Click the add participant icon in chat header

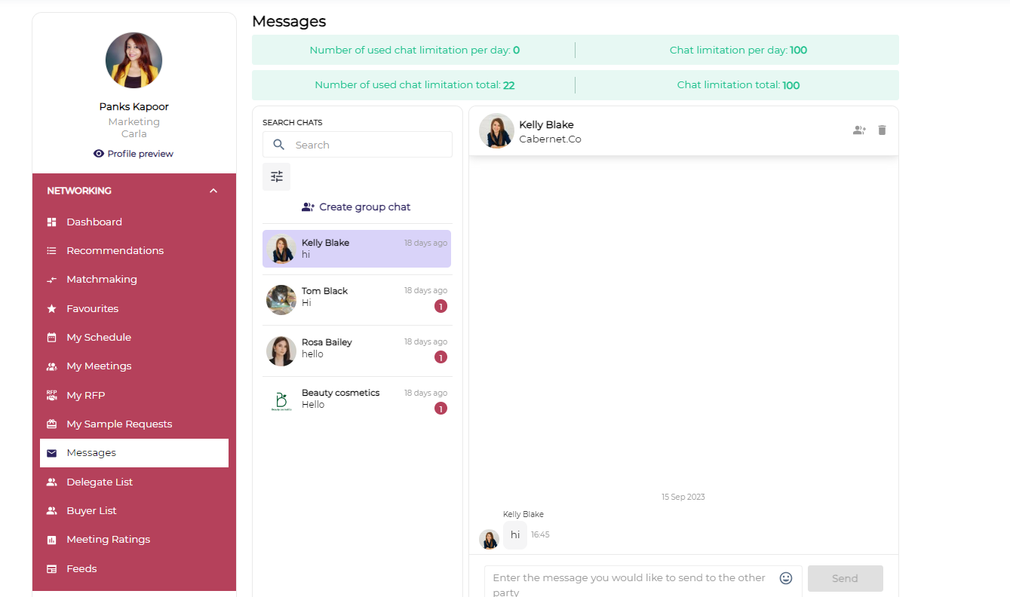[859, 130]
